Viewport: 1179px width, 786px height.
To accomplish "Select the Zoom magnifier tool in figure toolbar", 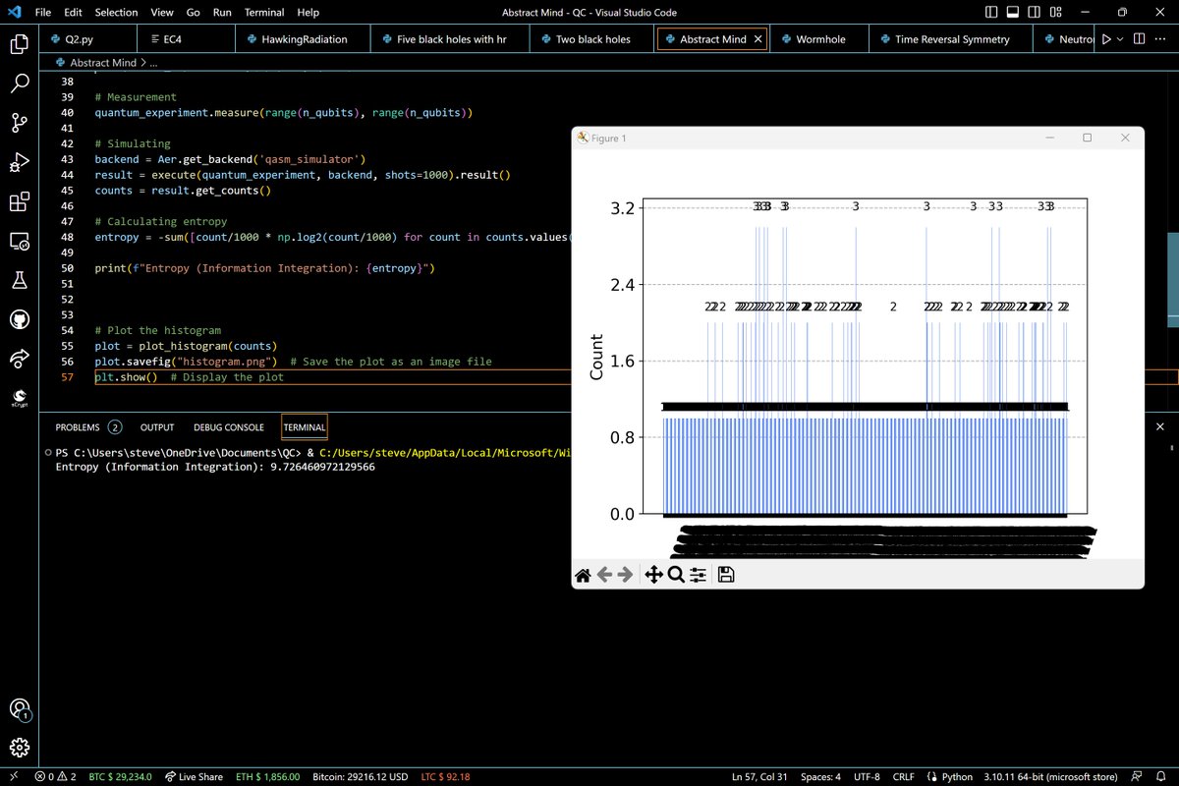I will coord(676,575).
